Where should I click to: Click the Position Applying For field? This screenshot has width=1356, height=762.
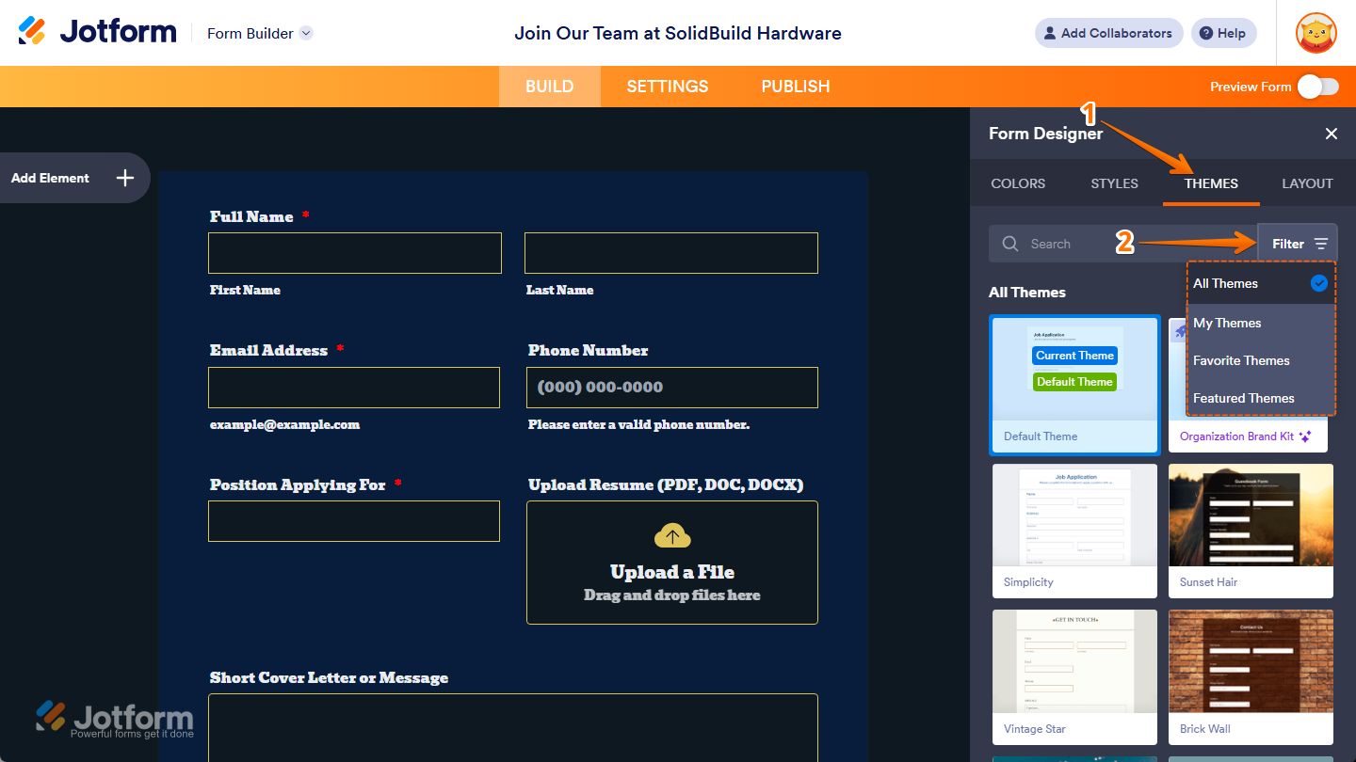354,521
